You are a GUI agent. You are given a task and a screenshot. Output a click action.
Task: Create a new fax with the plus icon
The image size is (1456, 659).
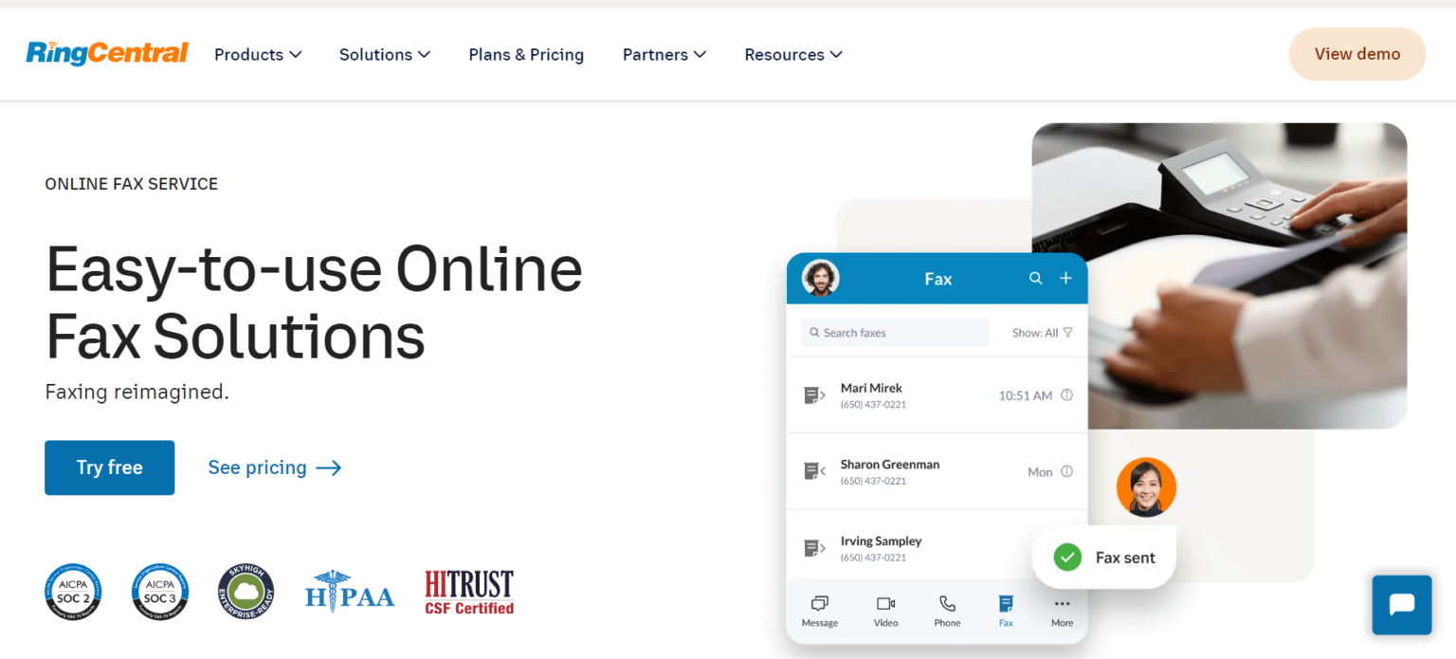1065,278
